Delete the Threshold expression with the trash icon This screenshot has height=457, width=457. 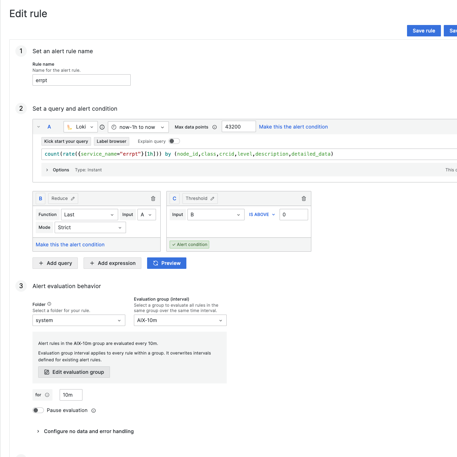303,199
